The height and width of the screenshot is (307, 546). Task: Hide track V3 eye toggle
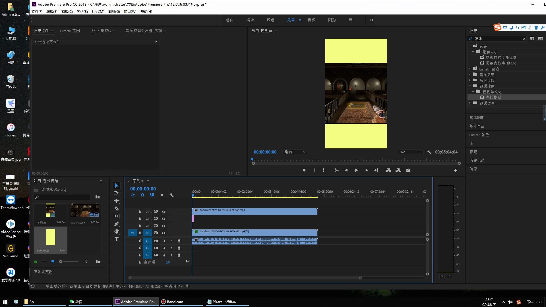click(164, 219)
